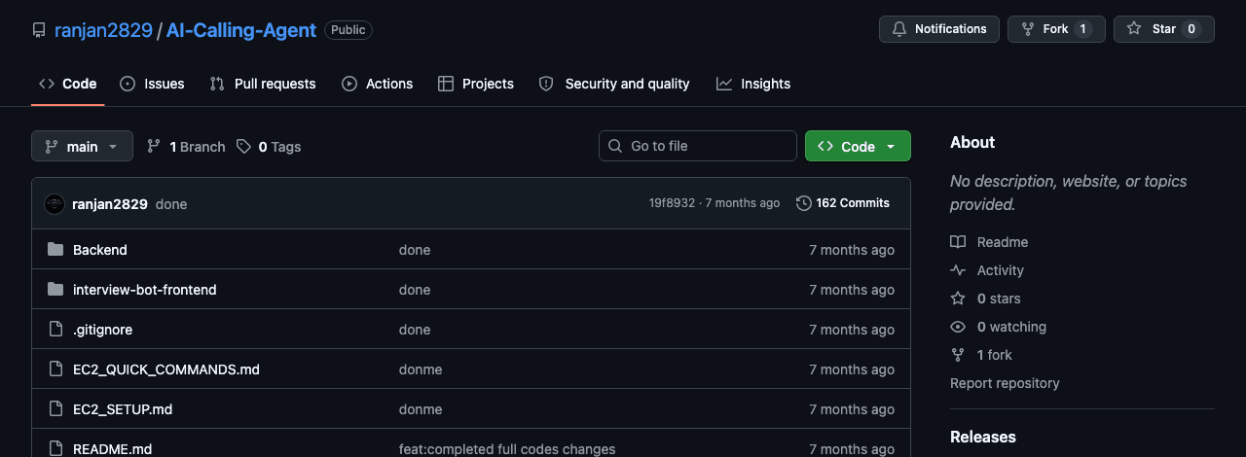Click the eye icon beside 0 watching
The width and height of the screenshot is (1246, 457).
click(x=958, y=327)
